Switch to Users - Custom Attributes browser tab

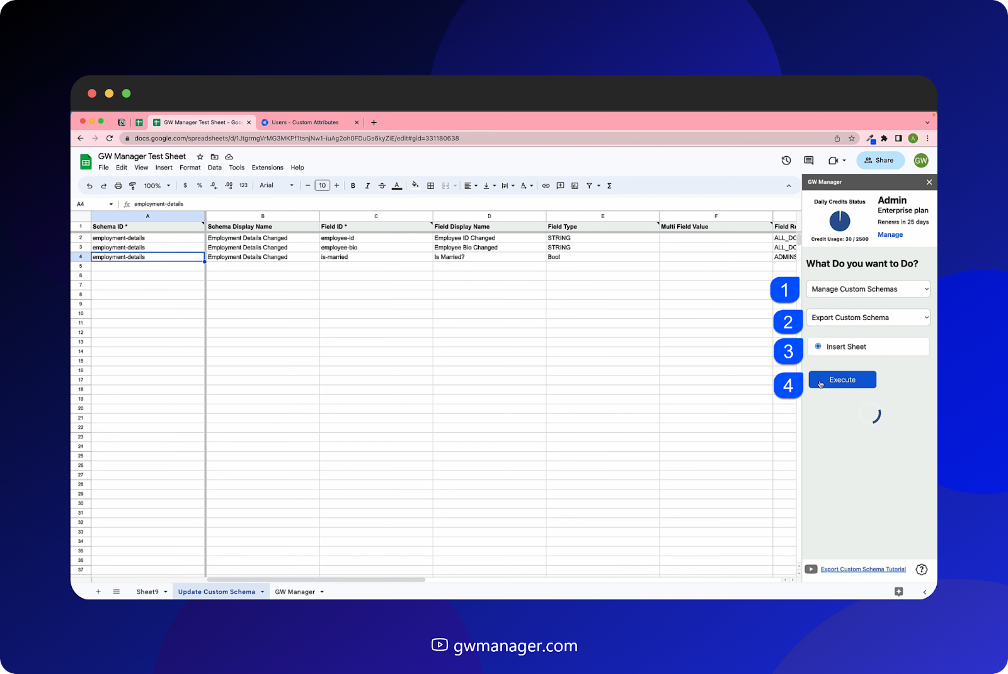(305, 122)
